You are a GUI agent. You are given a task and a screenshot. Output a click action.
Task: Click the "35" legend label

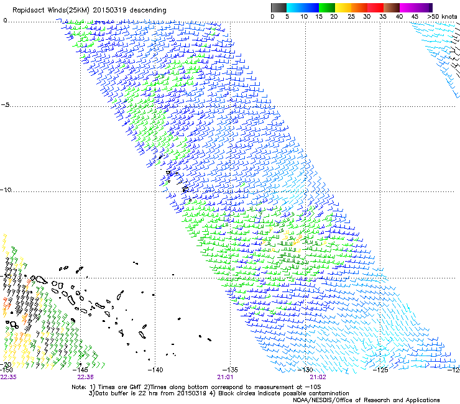click(x=383, y=17)
